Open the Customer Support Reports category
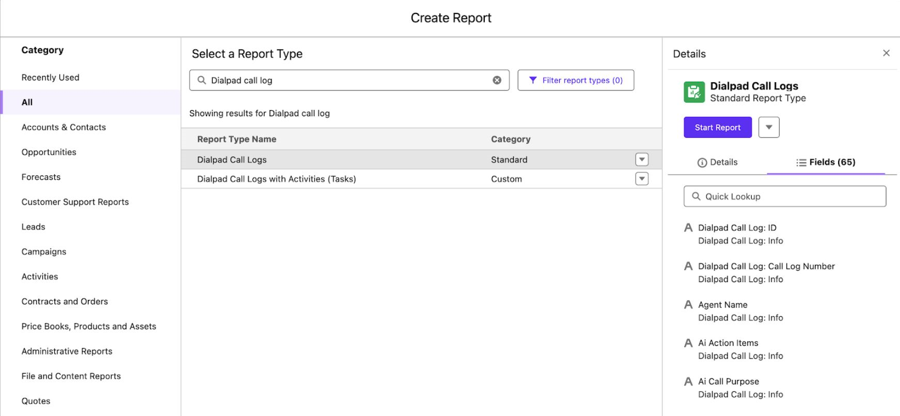900x416 pixels. point(75,202)
